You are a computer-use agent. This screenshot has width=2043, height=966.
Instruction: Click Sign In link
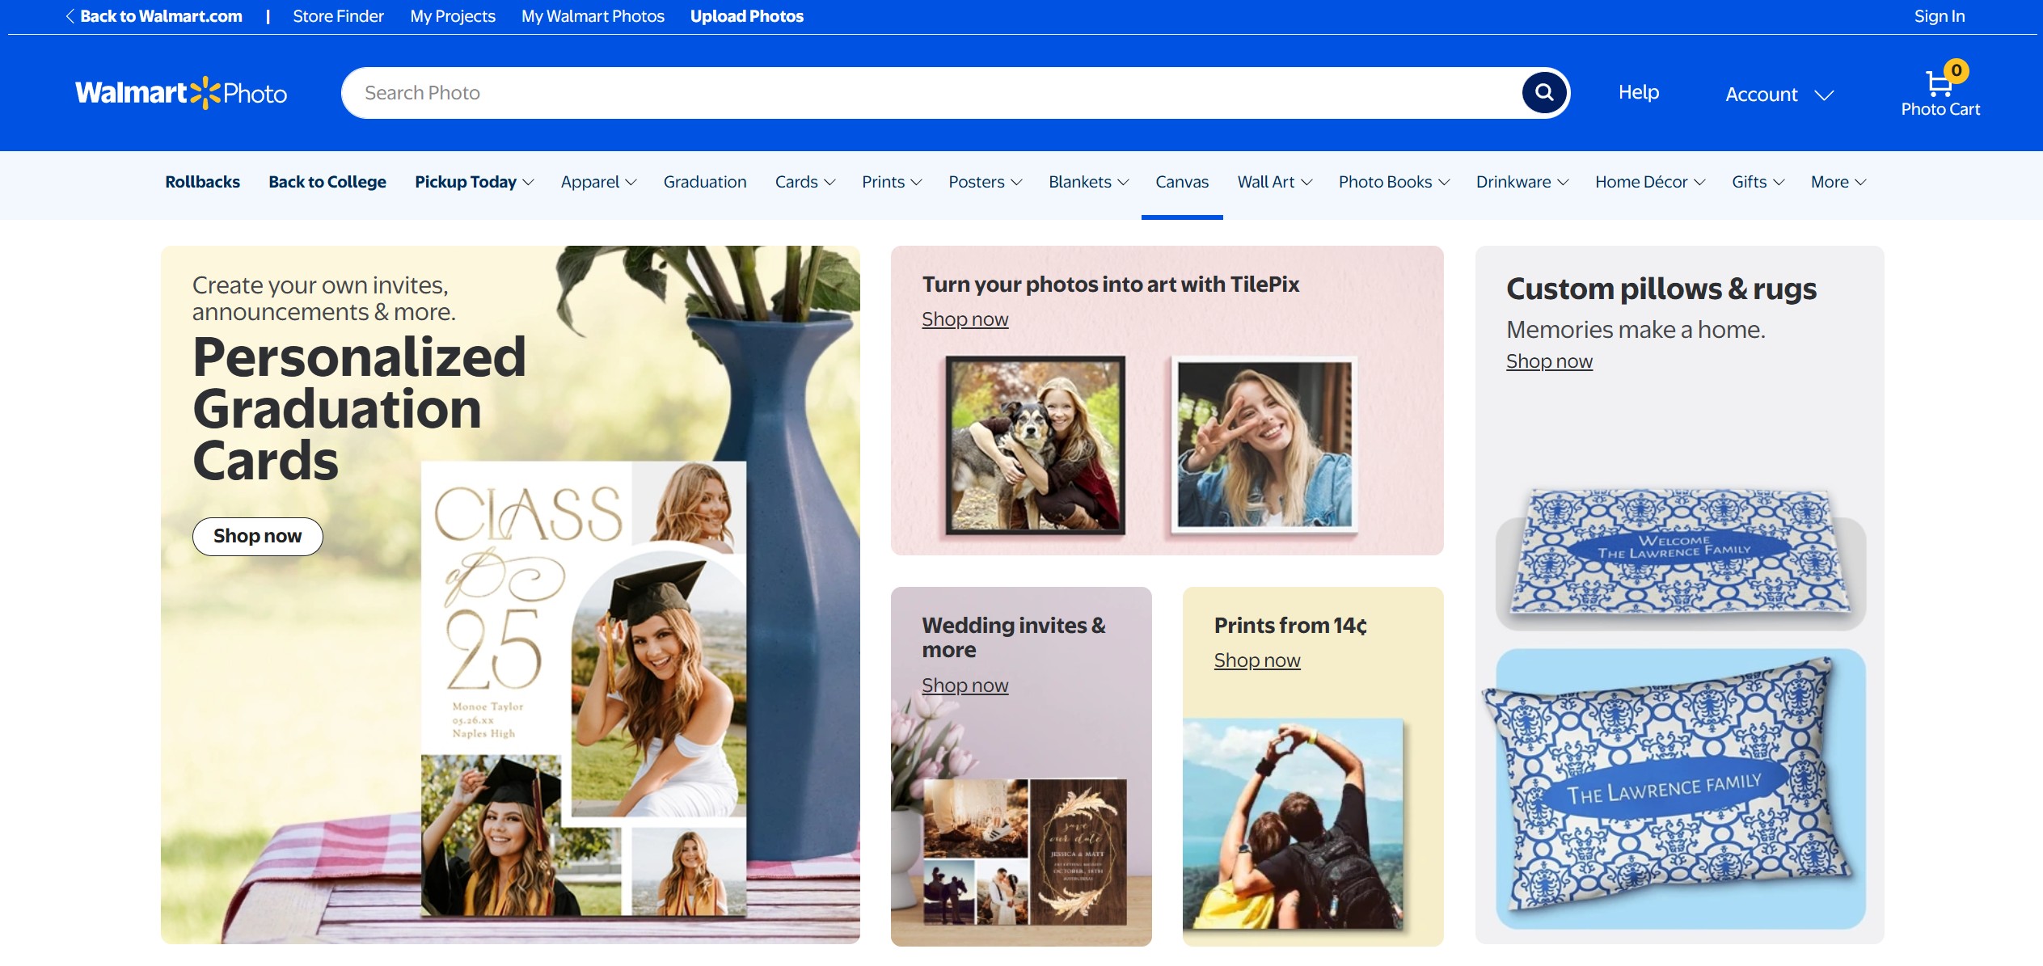pyautogui.click(x=1939, y=16)
